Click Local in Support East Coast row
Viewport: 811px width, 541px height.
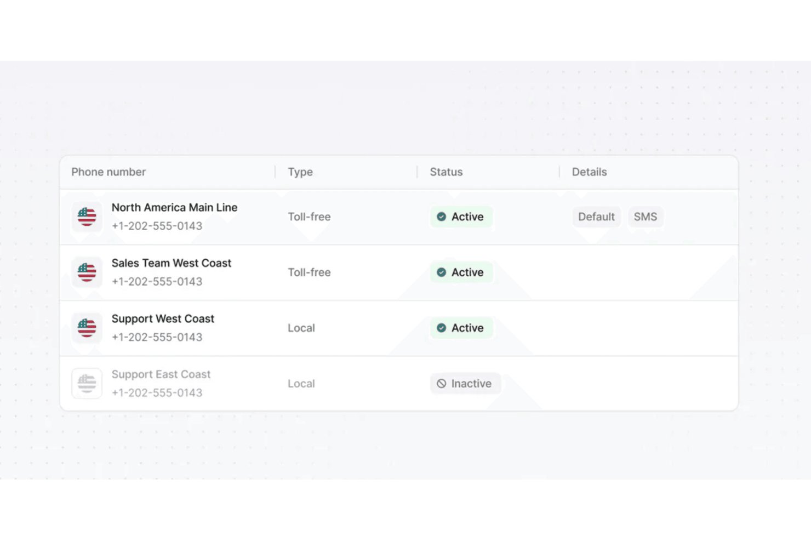pyautogui.click(x=301, y=384)
